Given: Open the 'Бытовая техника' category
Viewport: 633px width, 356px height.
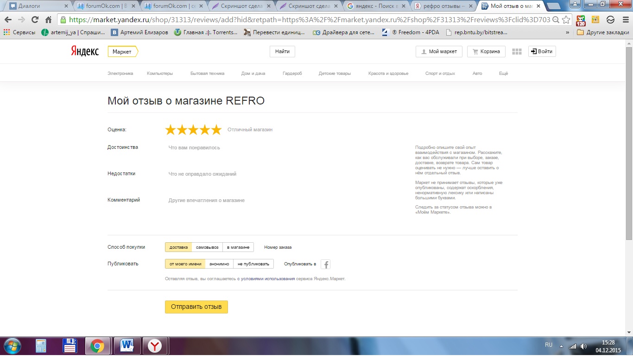Looking at the screenshot, I should pos(207,74).
